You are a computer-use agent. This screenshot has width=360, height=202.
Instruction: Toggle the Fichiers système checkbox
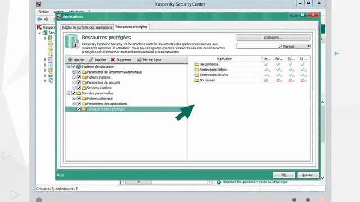[x=79, y=77]
